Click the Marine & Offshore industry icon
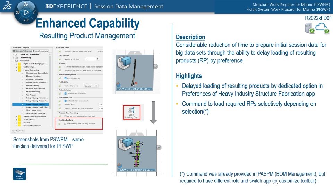The image size is (333, 187). point(19,174)
